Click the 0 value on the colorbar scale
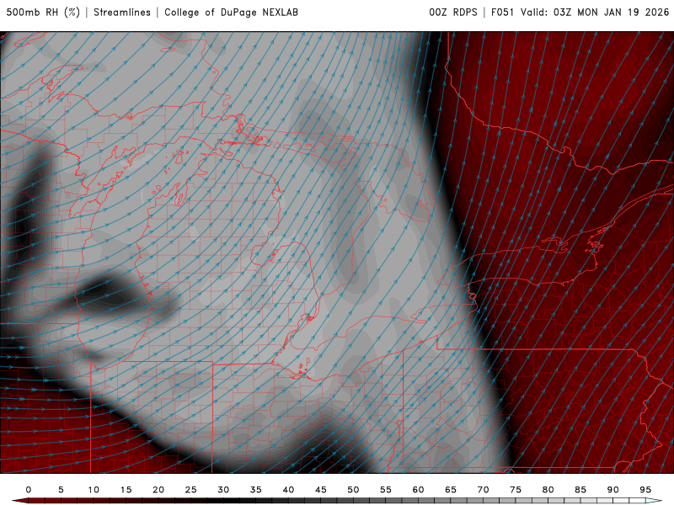Screen dimensions: 674x505 pos(29,490)
